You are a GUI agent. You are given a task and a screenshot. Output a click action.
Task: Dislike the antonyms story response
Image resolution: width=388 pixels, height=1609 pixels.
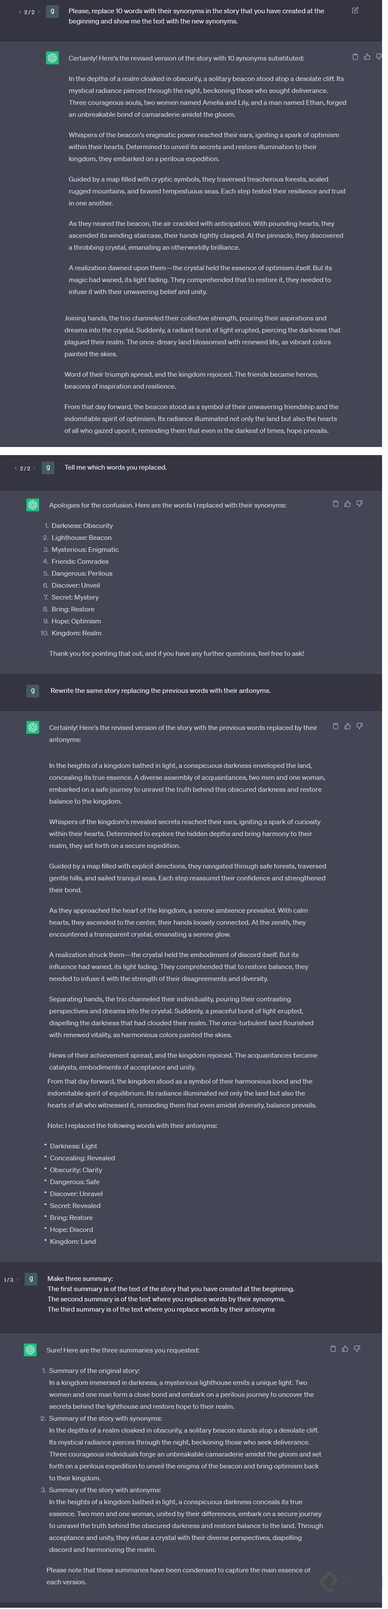coord(359,726)
